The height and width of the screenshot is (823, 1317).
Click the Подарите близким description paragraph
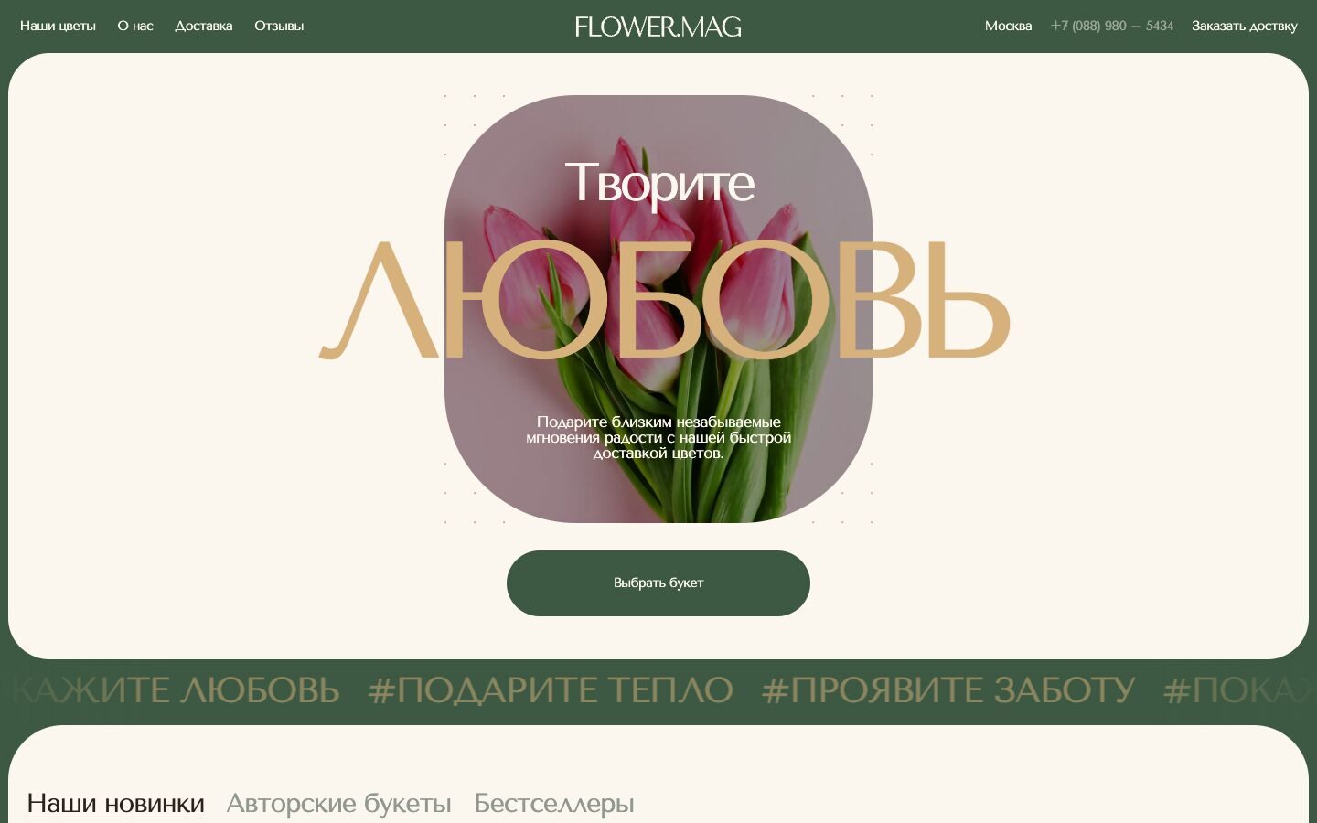tap(658, 437)
